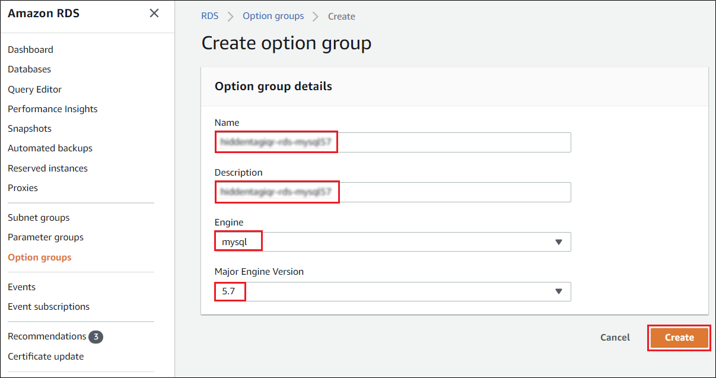Click the Cancel button
The width and height of the screenshot is (716, 378).
(615, 338)
